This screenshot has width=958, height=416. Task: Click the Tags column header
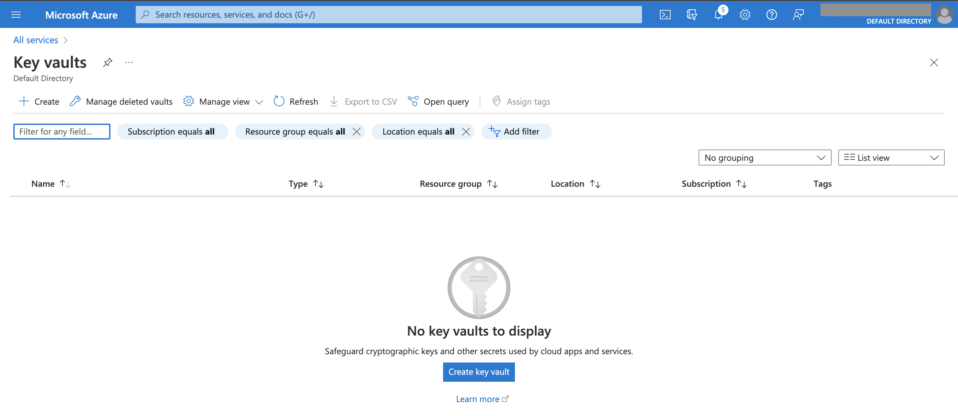(822, 183)
